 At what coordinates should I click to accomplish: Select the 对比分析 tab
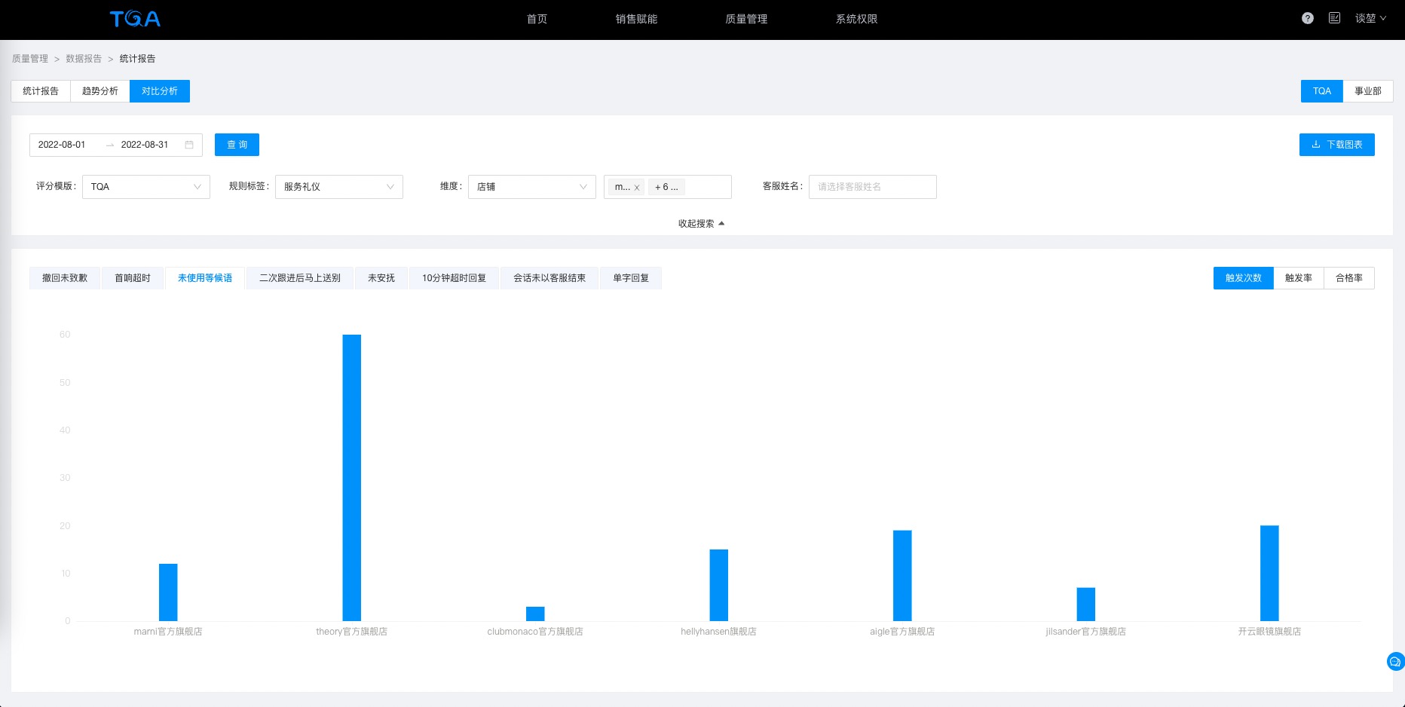160,91
